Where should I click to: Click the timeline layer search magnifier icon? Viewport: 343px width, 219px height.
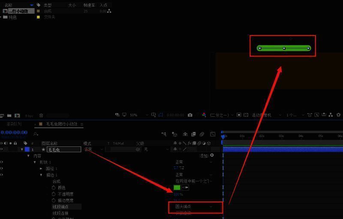tap(36, 134)
